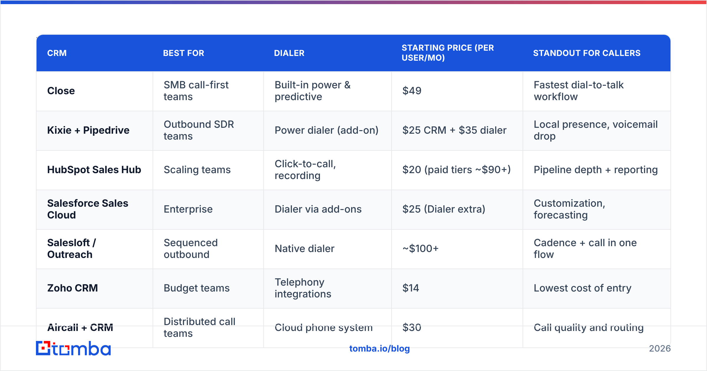The height and width of the screenshot is (371, 707).
Task: Click Power dialer (add-on) cell
Action: (x=328, y=130)
